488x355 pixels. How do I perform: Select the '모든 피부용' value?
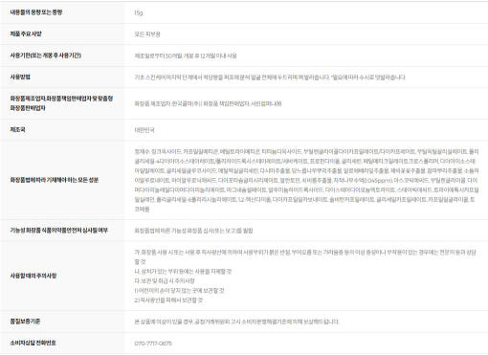click(147, 34)
